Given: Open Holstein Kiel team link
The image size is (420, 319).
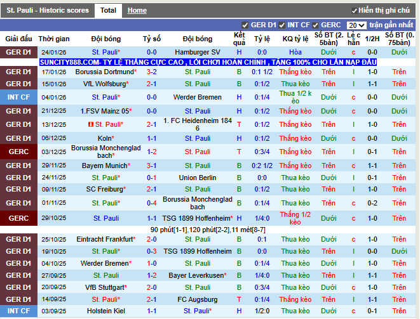Looking at the screenshot, I should click(x=106, y=311).
